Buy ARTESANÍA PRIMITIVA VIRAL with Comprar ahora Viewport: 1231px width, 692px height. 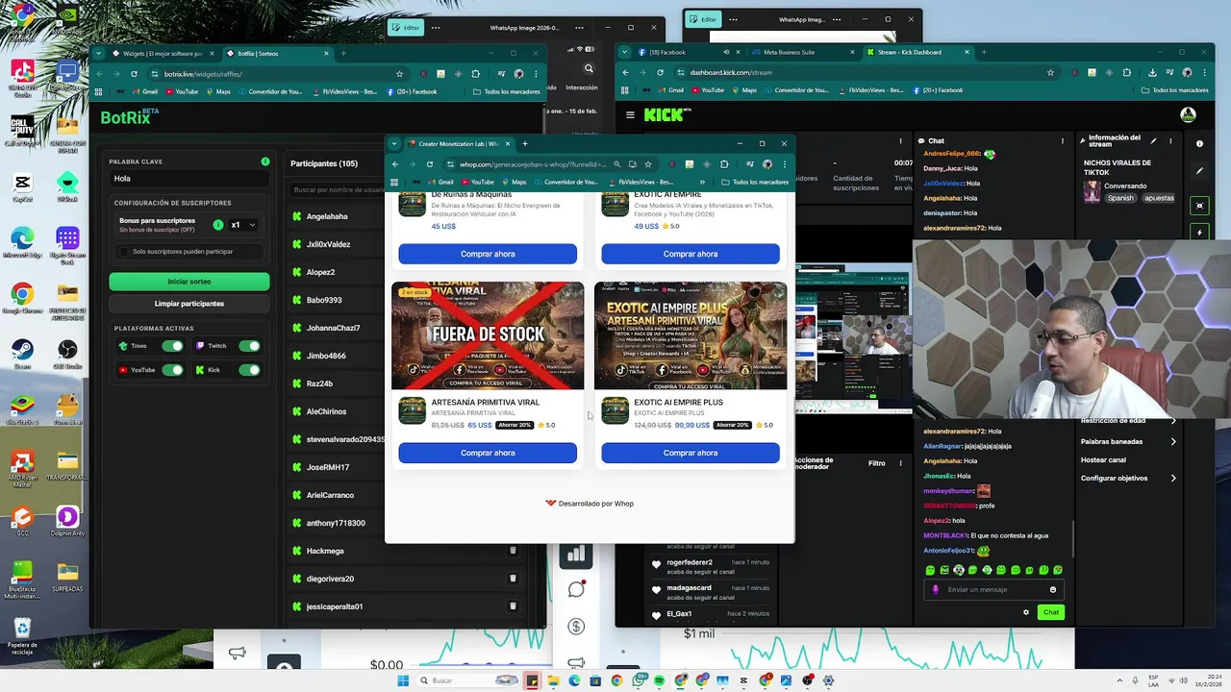(488, 453)
